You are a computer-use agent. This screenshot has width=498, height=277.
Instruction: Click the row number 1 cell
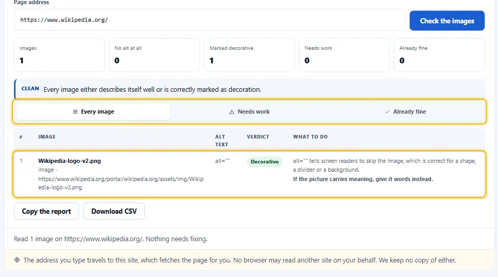21,161
